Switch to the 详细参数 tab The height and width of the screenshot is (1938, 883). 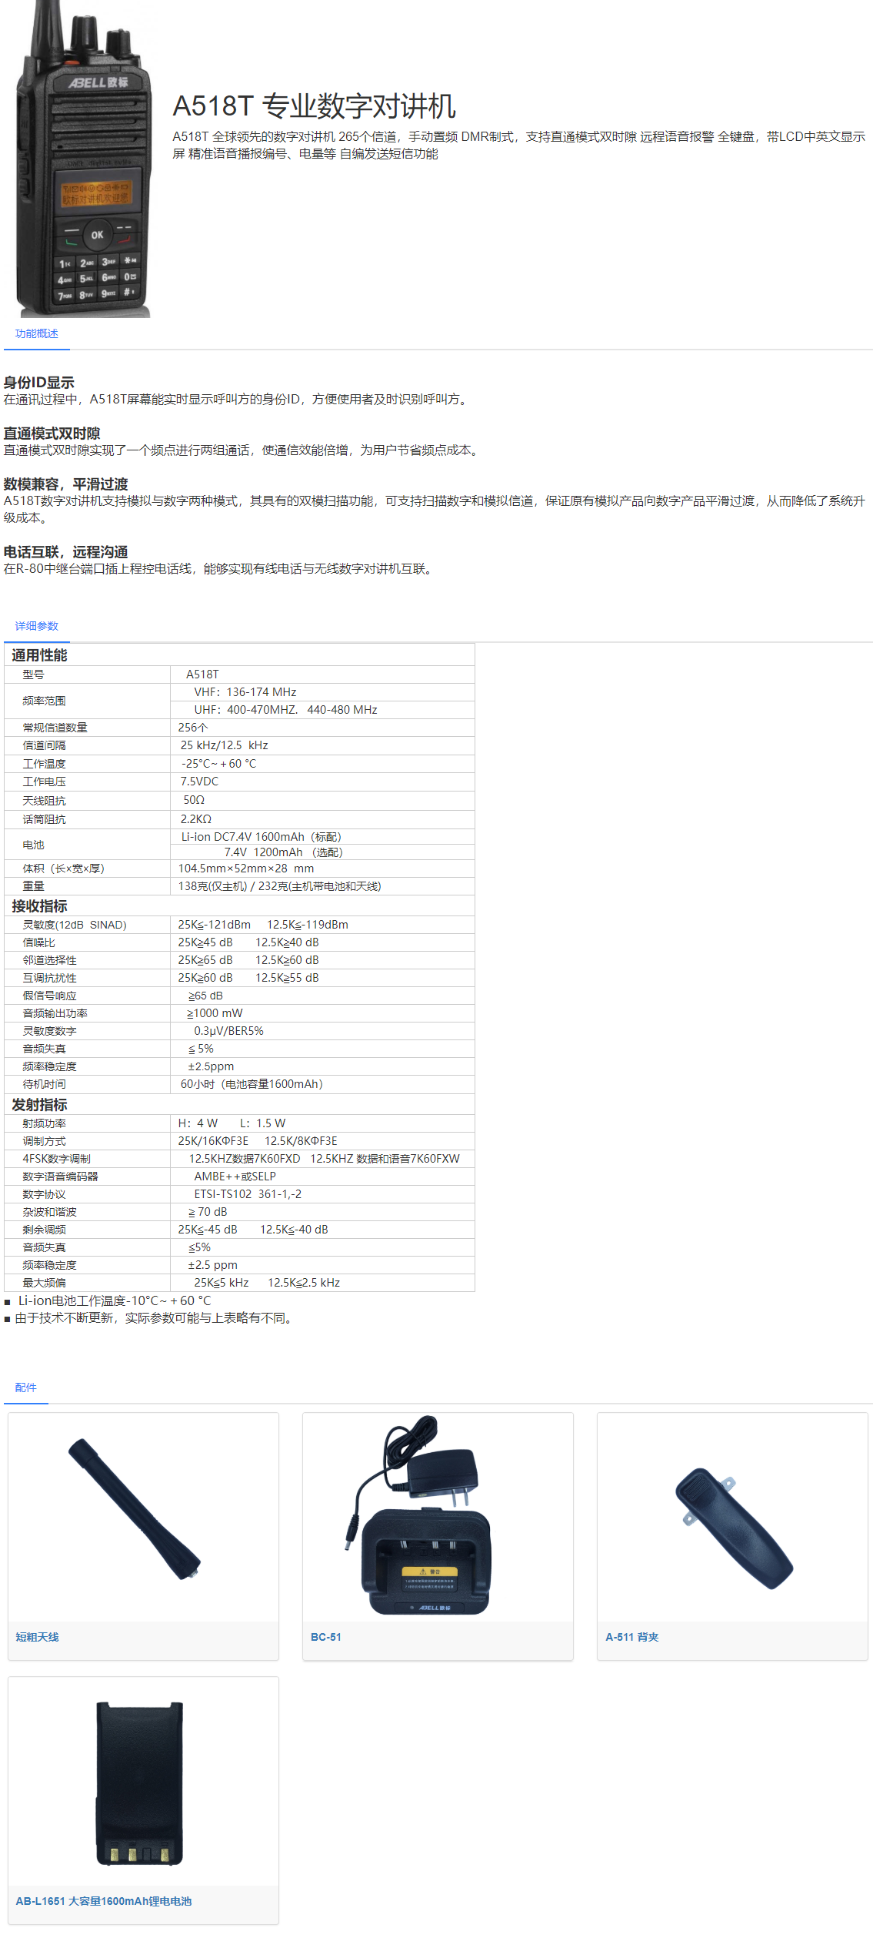coord(37,626)
